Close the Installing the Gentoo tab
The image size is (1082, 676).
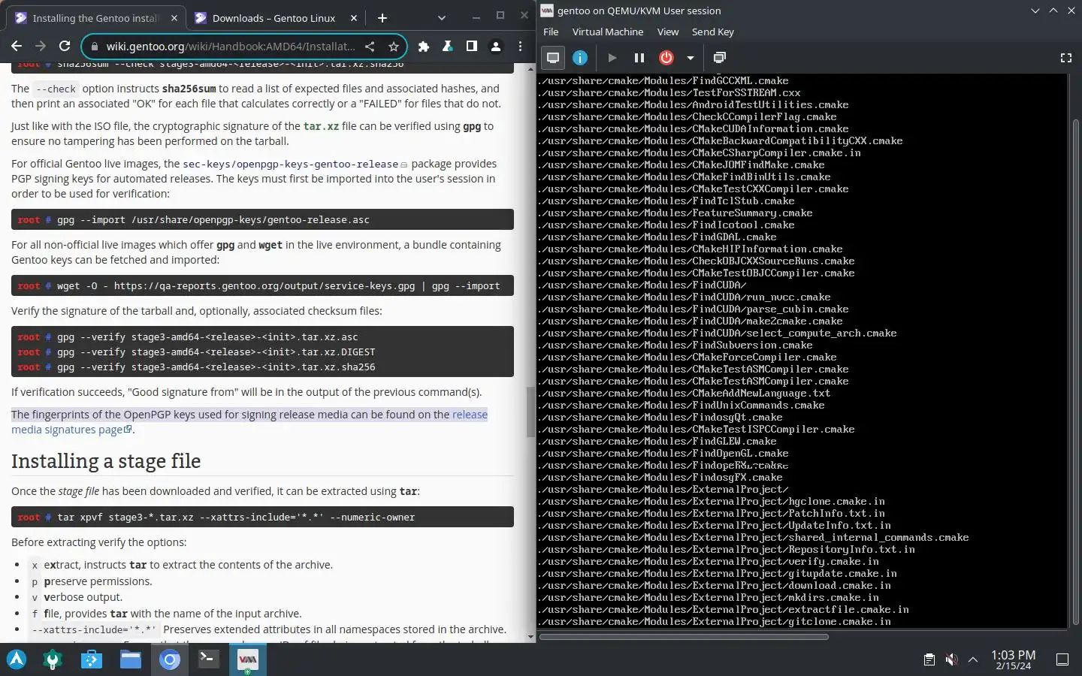pyautogui.click(x=174, y=18)
